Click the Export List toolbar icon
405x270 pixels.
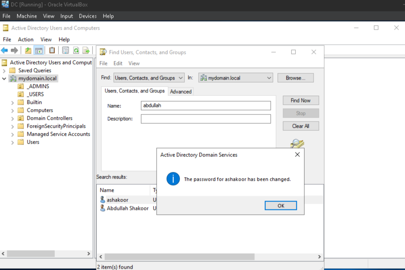[x=86, y=50]
